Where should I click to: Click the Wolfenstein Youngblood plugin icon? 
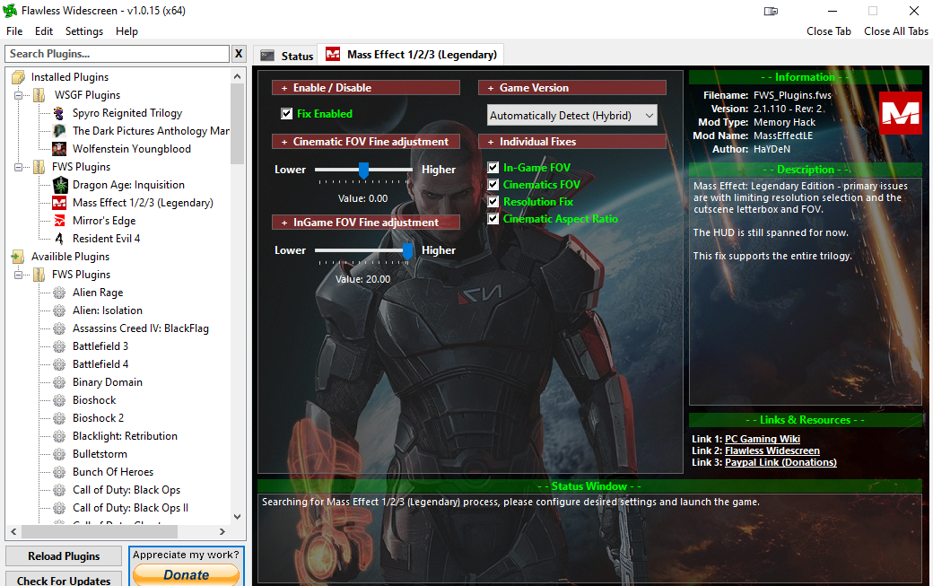click(59, 149)
